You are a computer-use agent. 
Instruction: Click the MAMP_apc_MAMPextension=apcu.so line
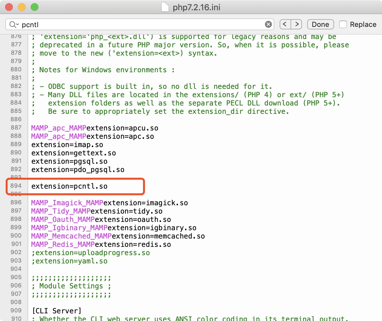click(95, 128)
